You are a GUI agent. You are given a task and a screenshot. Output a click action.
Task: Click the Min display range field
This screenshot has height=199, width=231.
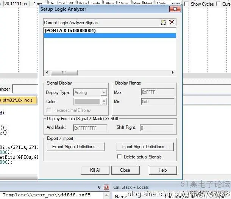(158, 102)
